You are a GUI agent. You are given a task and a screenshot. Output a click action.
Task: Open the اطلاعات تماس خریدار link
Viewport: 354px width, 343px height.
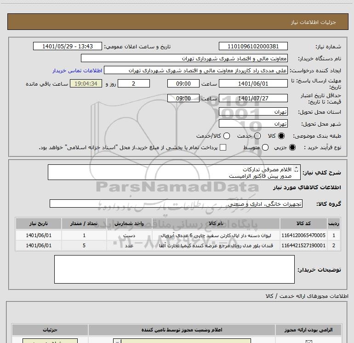click(x=77, y=70)
